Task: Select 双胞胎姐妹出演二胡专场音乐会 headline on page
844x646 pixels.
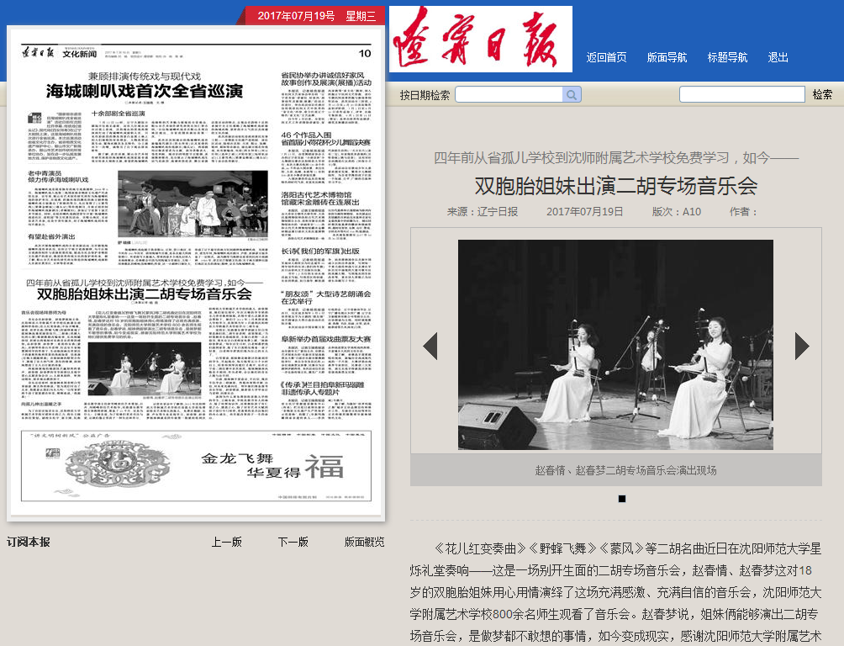Action: pos(144,294)
